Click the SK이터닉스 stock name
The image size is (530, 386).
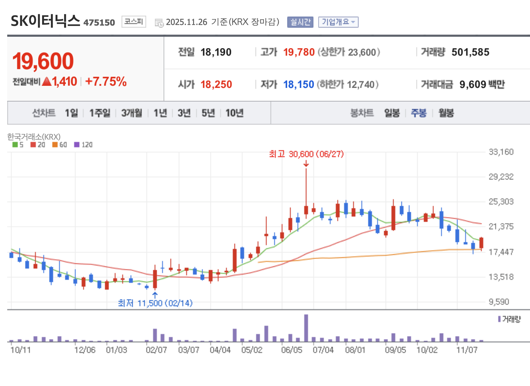pyautogui.click(x=45, y=21)
